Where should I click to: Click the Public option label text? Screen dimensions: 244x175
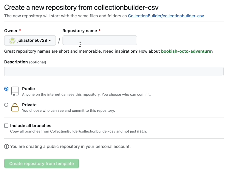(28, 89)
